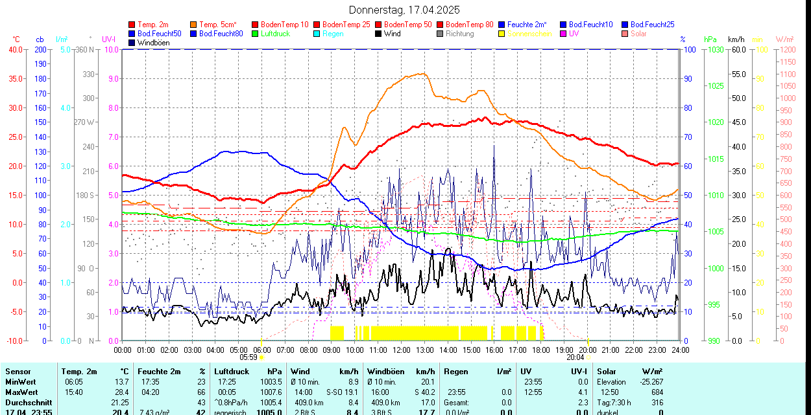Click the red Temp. 2m legend swatch
Screen dimensions: 811x415
(132, 25)
